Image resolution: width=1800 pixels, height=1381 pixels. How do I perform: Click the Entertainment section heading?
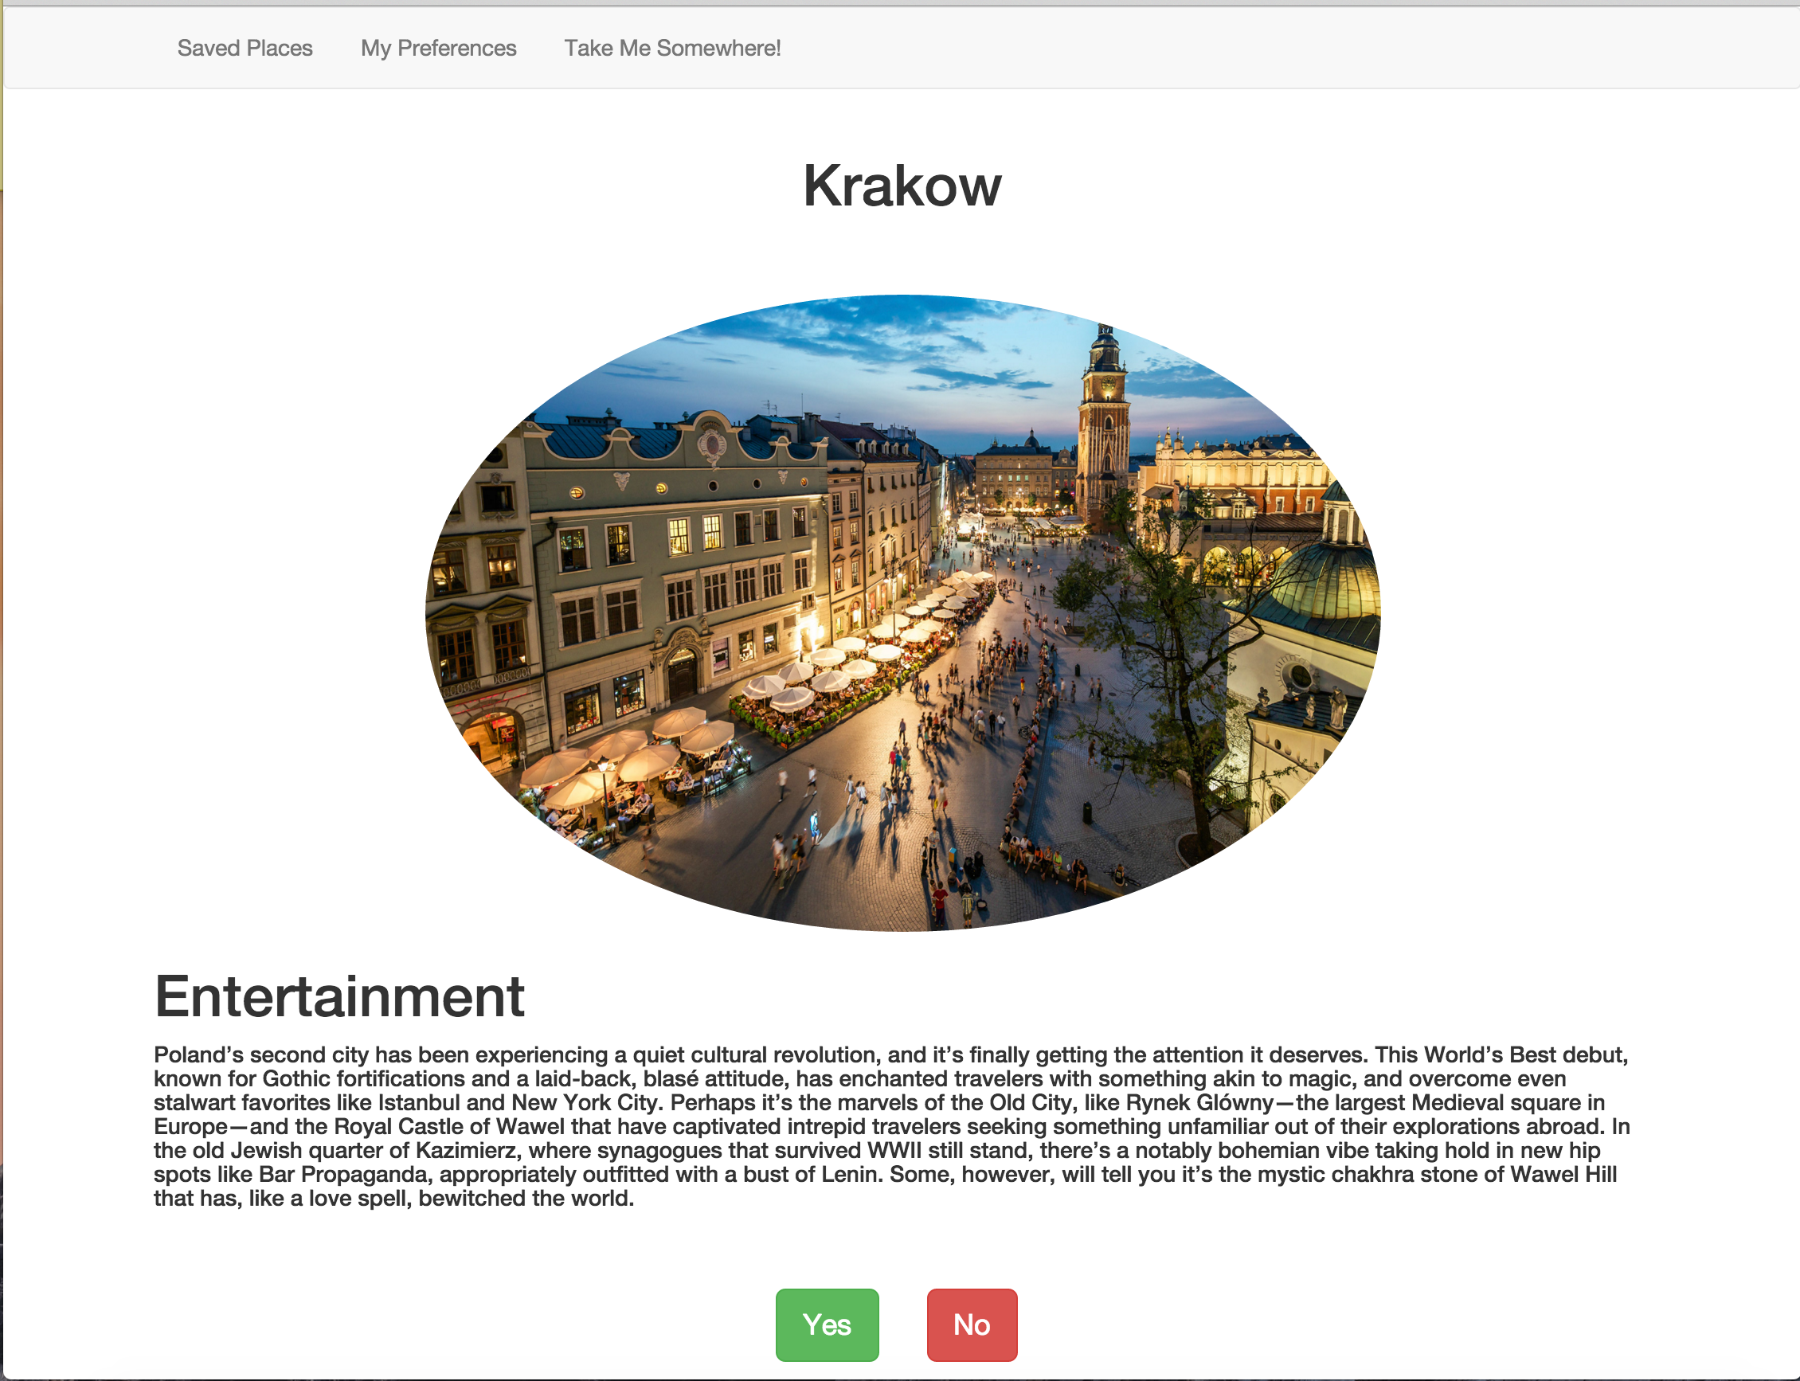(338, 996)
